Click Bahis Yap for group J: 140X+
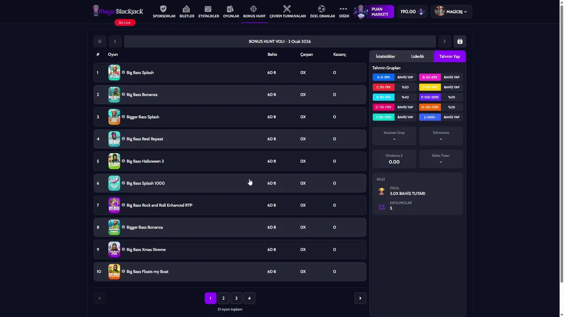Image resolution: width=564 pixels, height=317 pixels. tap(452, 117)
